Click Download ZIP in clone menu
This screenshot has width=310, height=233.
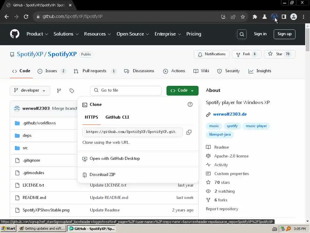pyautogui.click(x=102, y=174)
